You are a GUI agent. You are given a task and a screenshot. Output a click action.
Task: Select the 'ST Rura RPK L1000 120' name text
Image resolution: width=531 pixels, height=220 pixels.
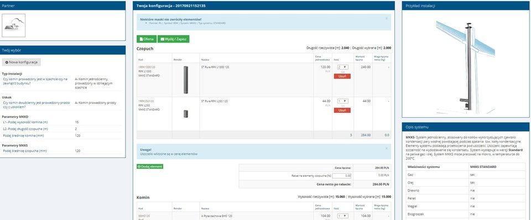(215, 67)
